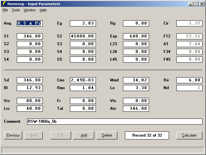Viewport: 206px width, 155px height.
Task: Click the Bl field showing 12,93
Action: click(30, 88)
